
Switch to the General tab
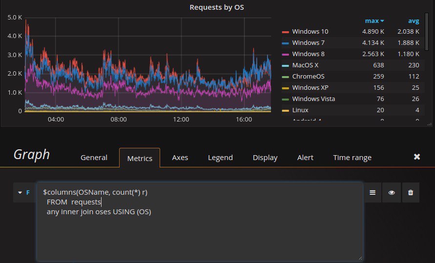tap(94, 158)
